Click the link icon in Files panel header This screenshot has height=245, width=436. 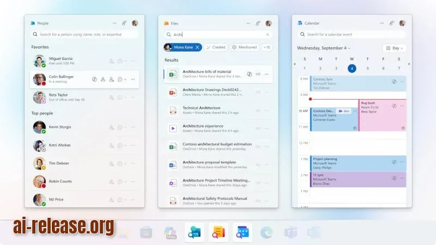point(258,23)
